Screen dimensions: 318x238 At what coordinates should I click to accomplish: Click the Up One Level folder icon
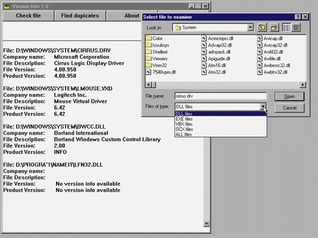(x=262, y=27)
